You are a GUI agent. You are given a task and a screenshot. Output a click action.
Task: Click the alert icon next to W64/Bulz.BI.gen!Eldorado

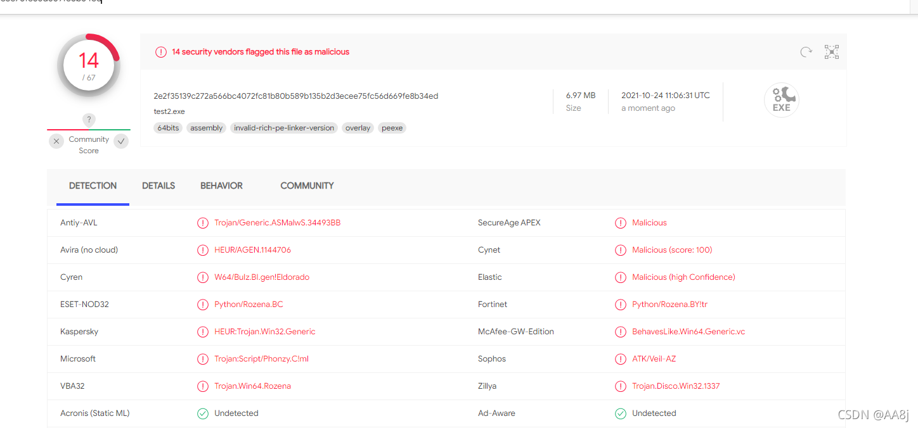pyautogui.click(x=203, y=277)
